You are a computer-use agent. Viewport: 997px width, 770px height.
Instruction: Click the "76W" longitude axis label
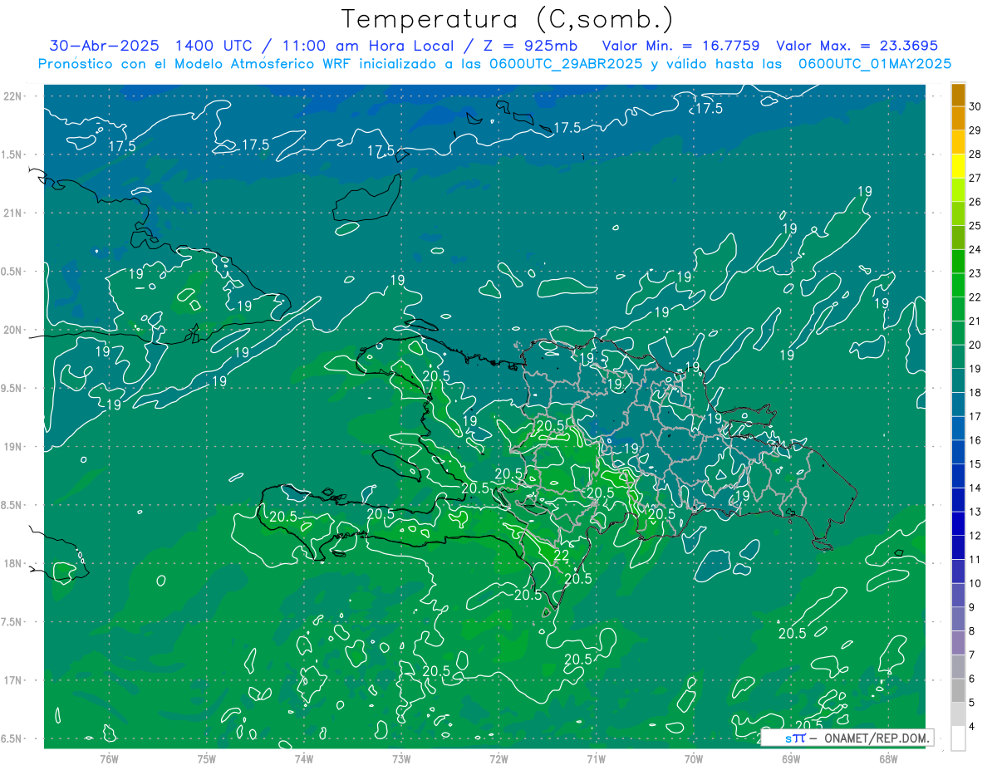point(109,758)
